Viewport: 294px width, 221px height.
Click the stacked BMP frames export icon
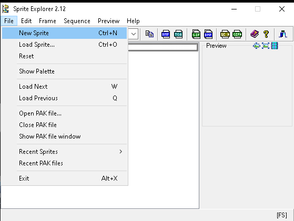pos(208,34)
